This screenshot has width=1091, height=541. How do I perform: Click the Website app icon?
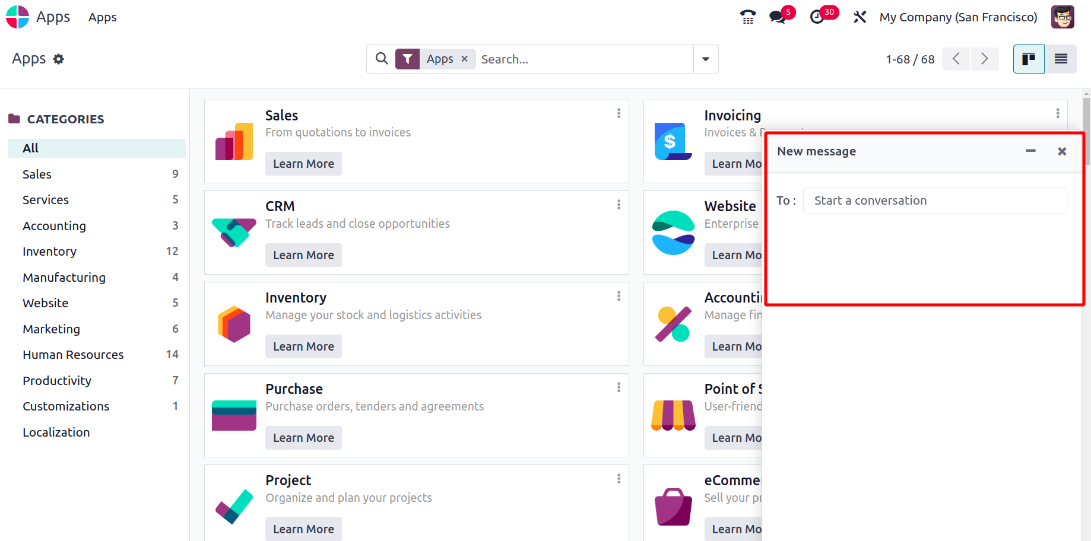tap(673, 233)
